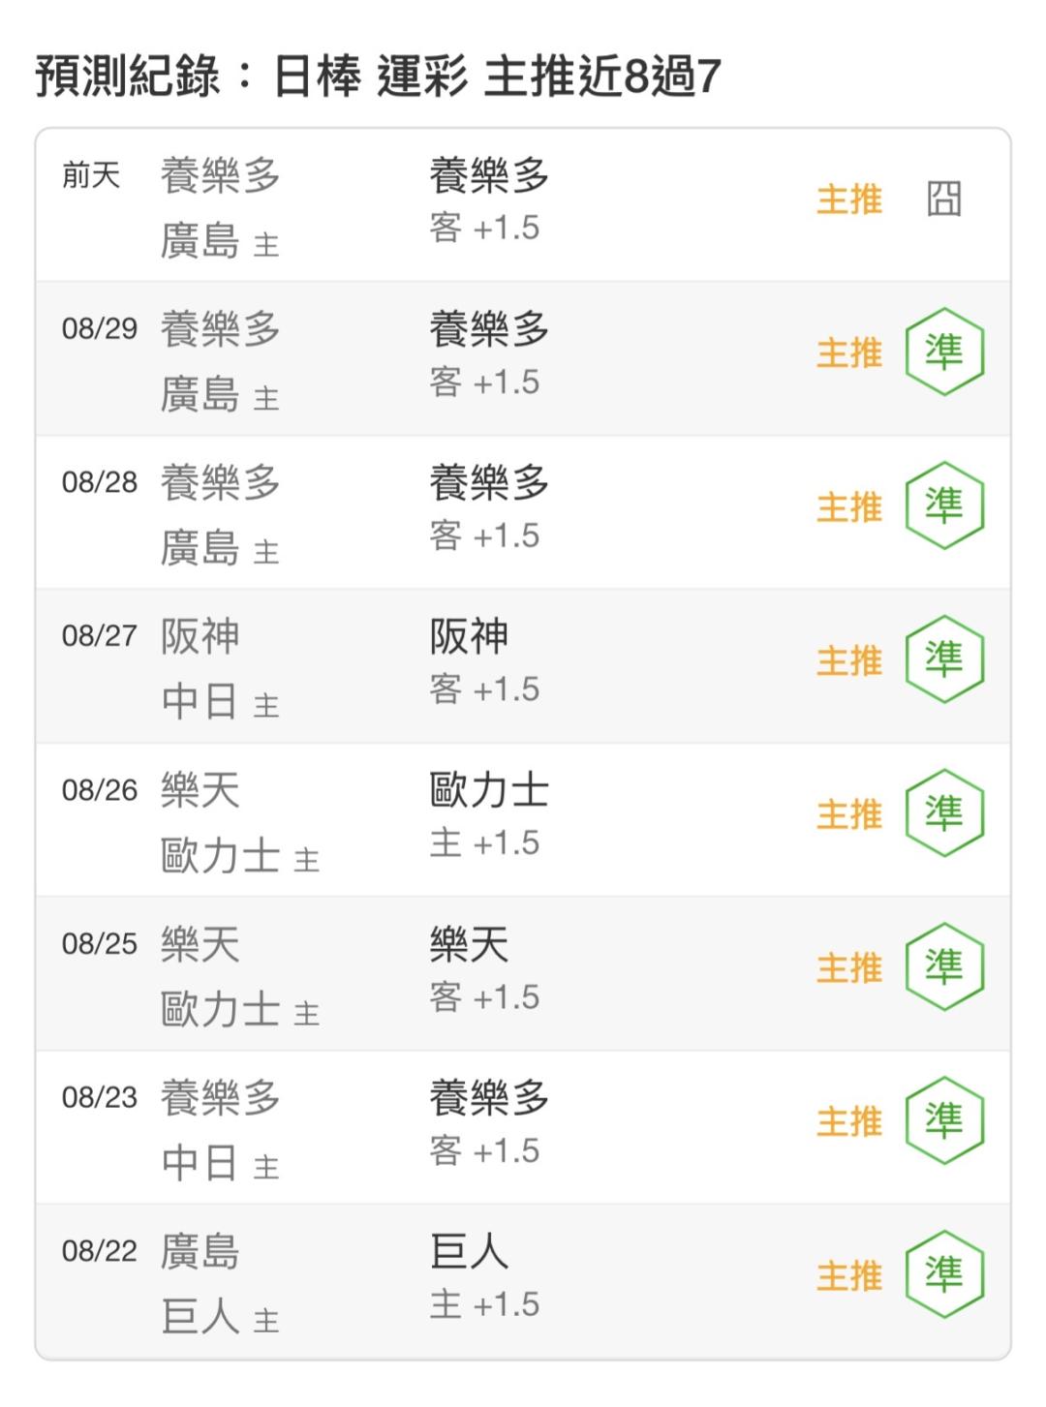Click the 主推 label on the 08/22 row
The height and width of the screenshot is (1407, 1046).
(849, 1275)
